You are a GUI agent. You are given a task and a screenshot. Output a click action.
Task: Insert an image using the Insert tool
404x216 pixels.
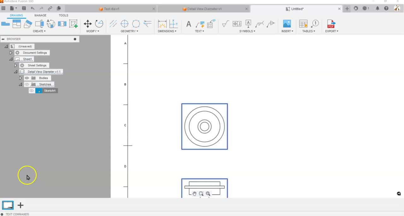coord(287,23)
